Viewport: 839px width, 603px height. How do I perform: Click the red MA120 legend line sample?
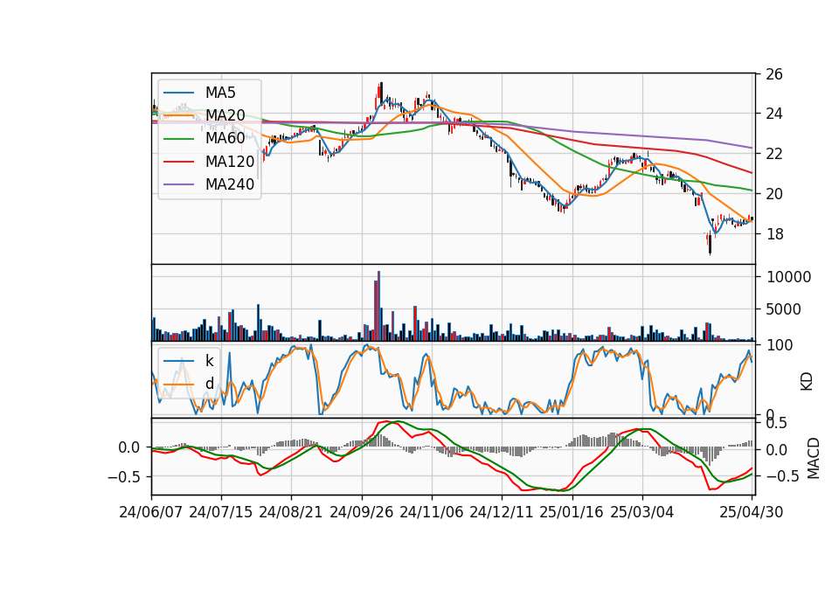(178, 161)
